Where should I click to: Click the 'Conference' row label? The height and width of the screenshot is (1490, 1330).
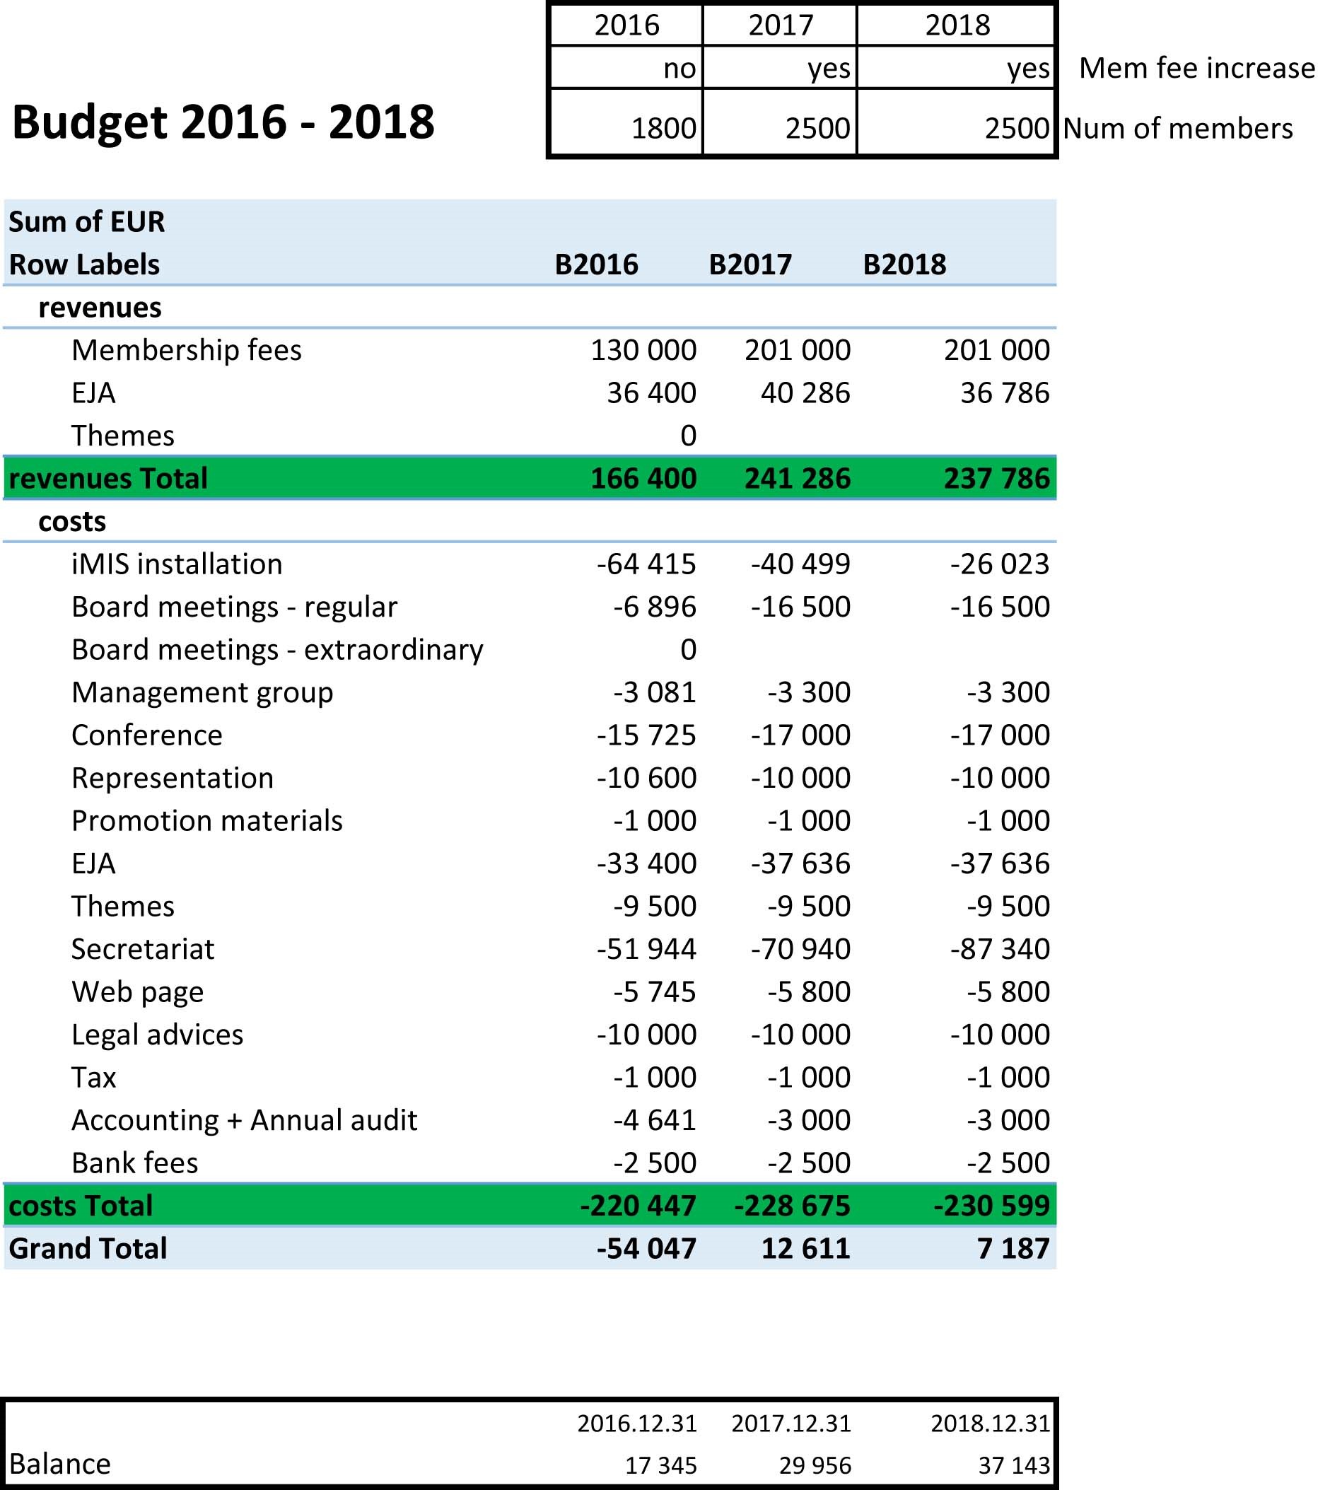146,735
